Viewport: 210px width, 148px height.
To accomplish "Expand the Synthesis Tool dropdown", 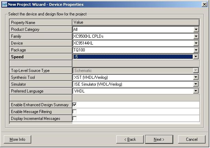I will (196, 77).
